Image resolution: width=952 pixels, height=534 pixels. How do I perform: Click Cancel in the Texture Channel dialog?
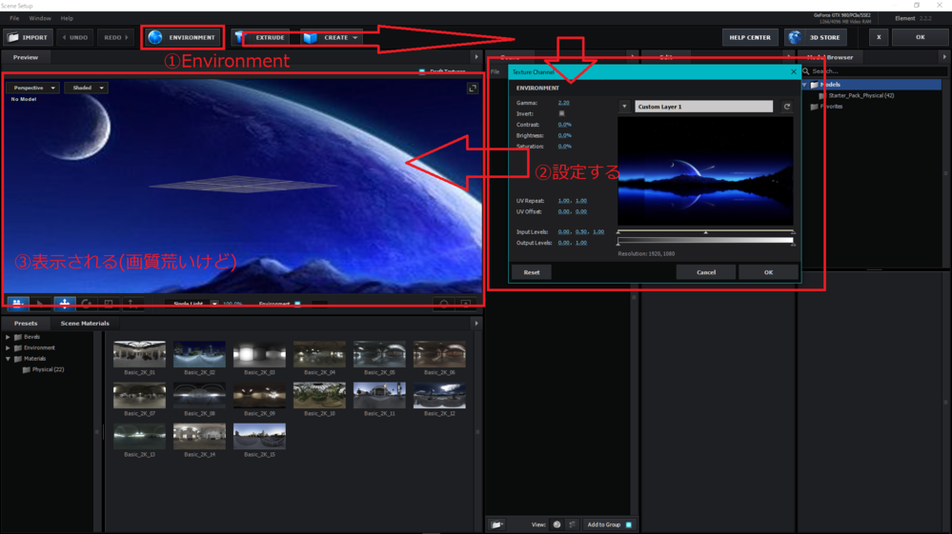pos(705,272)
